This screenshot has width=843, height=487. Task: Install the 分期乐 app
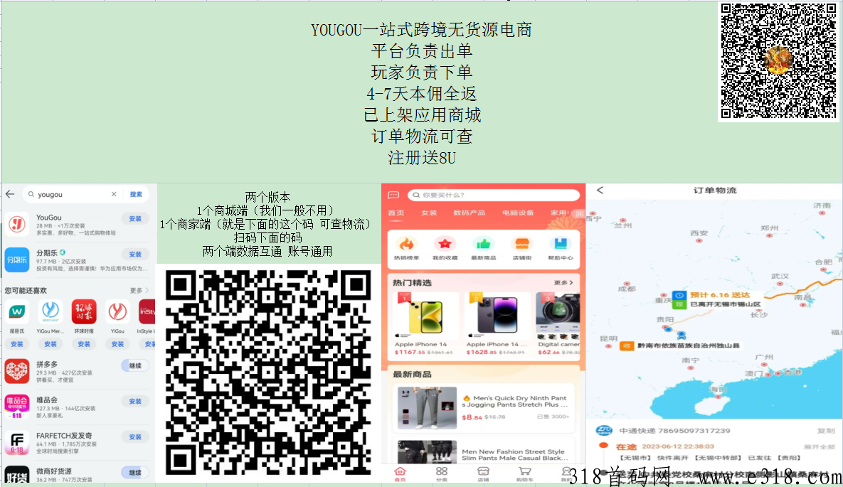[x=135, y=255]
